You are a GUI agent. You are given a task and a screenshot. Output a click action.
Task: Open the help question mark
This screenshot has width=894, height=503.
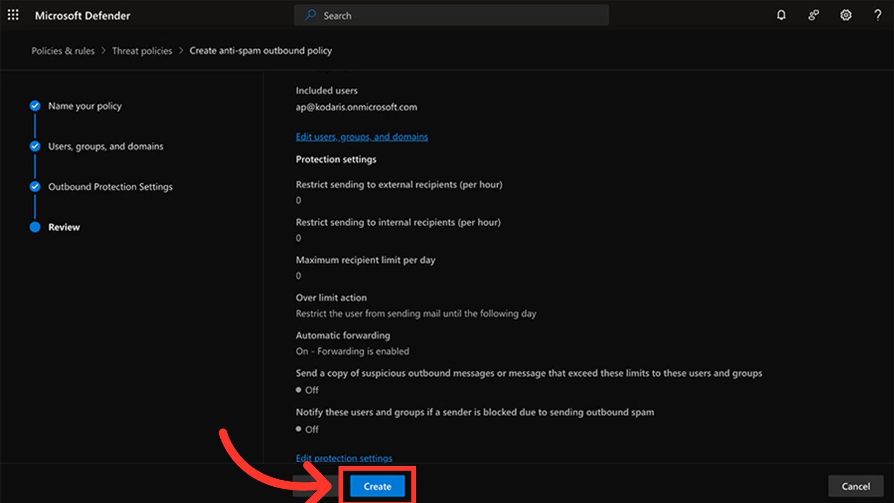point(878,15)
